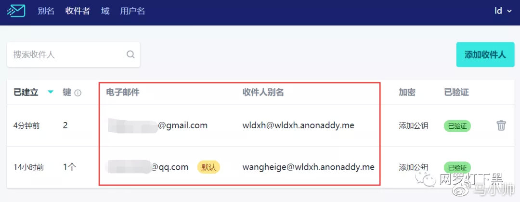Click the wangheige@wldxh.anonaddy.me alias

309,167
